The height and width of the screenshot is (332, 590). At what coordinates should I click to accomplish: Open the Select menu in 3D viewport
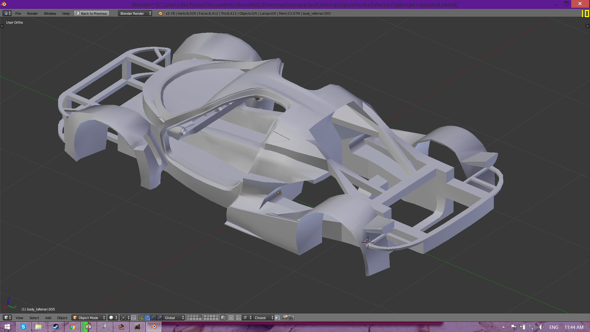point(34,318)
